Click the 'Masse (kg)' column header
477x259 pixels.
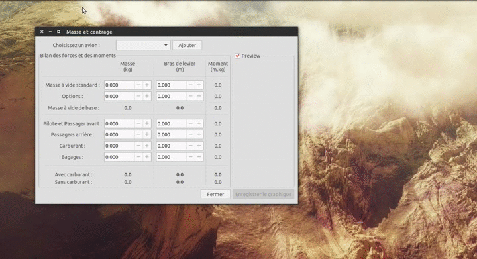point(127,66)
